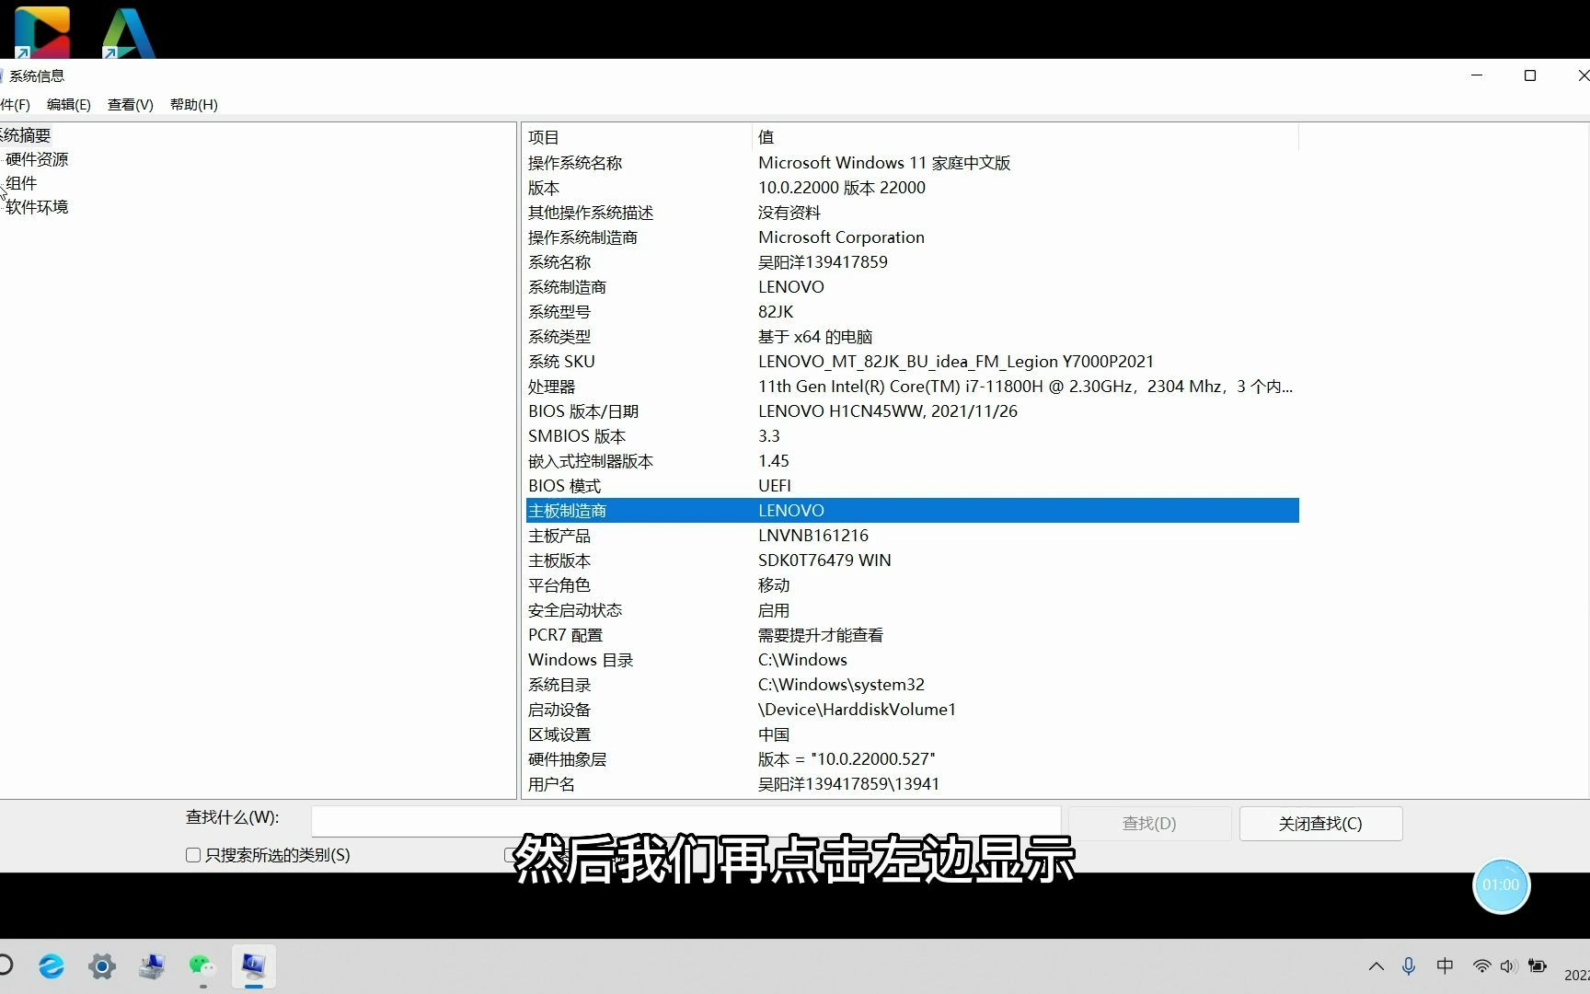Image resolution: width=1590 pixels, height=994 pixels.
Task: Select the Windows 目录 row
Action: coord(912,660)
